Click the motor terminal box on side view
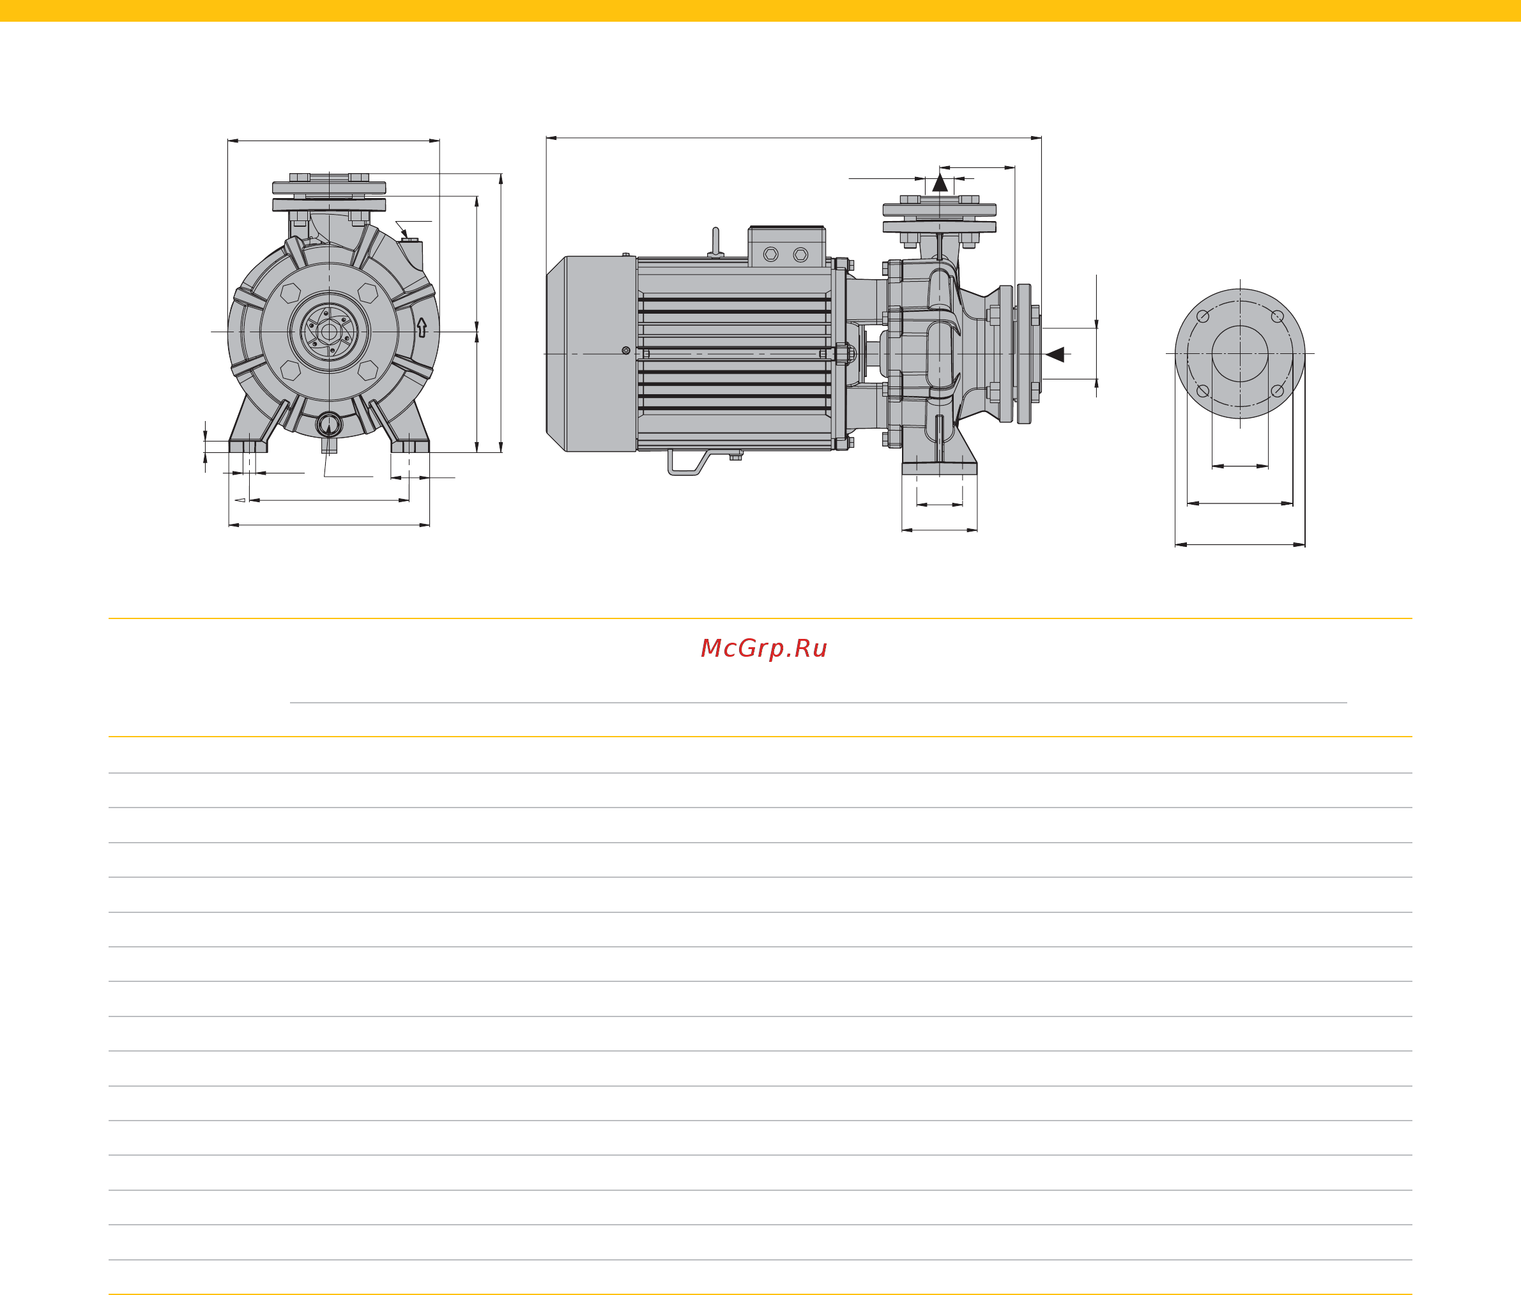1521x1295 pixels. (x=786, y=246)
